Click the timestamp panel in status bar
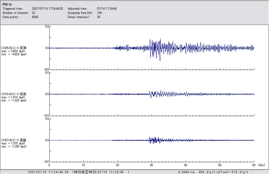 (x=79, y=172)
